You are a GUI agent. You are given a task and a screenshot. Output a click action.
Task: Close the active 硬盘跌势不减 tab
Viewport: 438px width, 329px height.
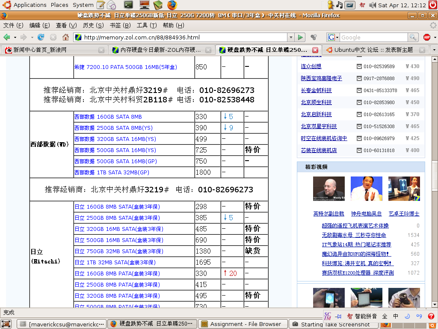coord(315,50)
